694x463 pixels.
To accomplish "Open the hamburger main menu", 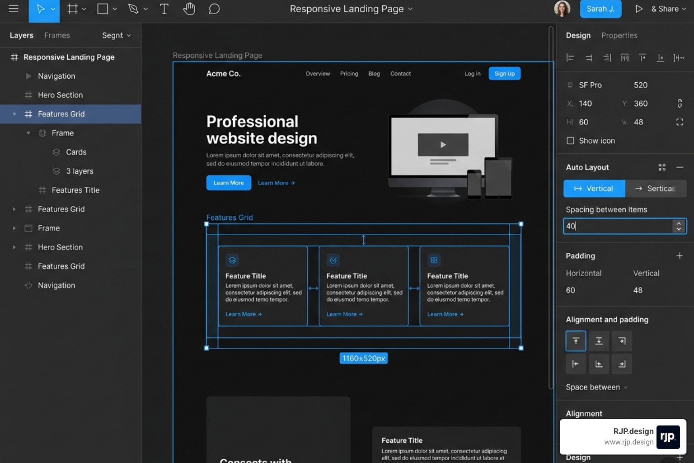I will [x=14, y=9].
